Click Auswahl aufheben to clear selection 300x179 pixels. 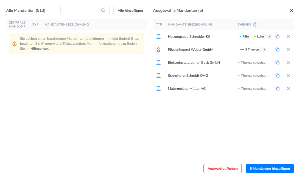[x=222, y=168]
